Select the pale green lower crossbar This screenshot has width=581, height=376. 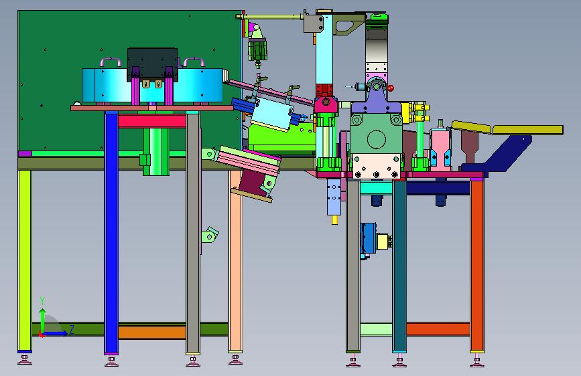[x=376, y=329]
